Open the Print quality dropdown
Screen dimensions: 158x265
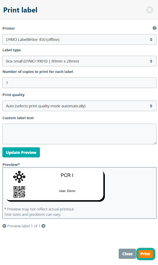tap(79, 106)
